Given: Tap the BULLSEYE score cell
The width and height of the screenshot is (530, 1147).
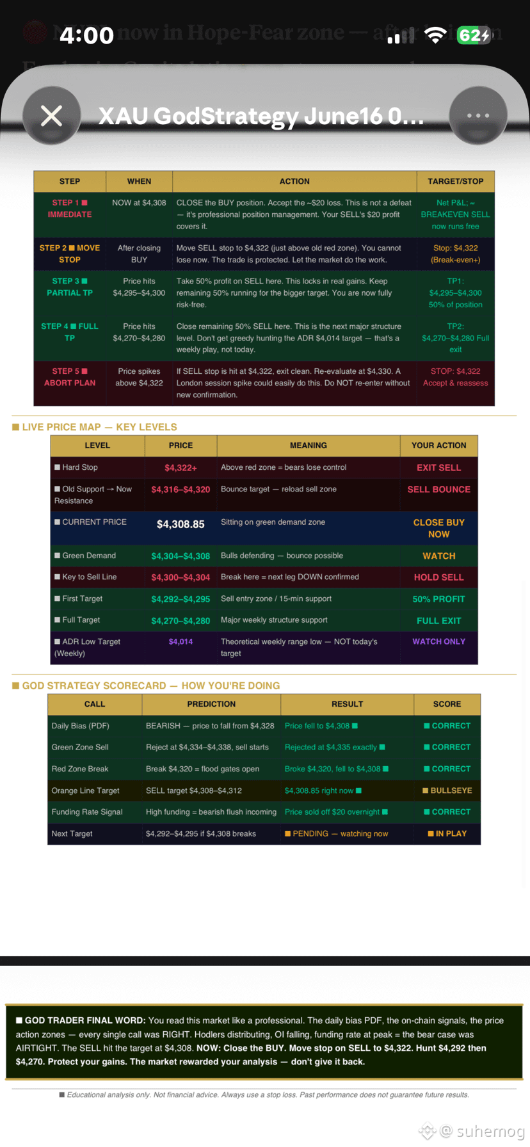Looking at the screenshot, I should (x=447, y=790).
